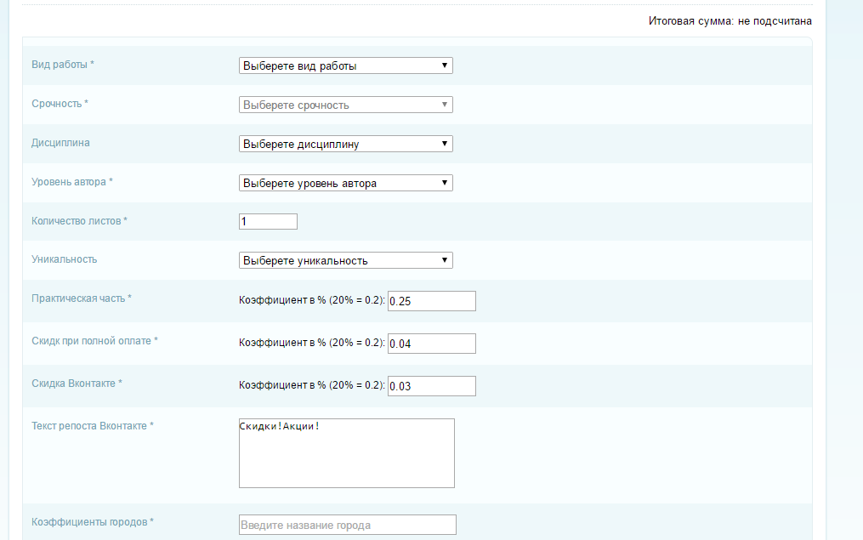
Task: Click the 'Итоговая сумма: не подсчитана' text
Action: (730, 21)
